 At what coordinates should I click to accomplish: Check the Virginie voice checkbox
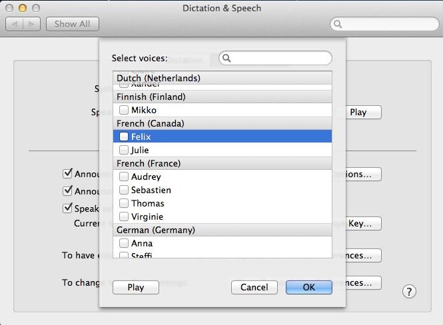pos(124,216)
